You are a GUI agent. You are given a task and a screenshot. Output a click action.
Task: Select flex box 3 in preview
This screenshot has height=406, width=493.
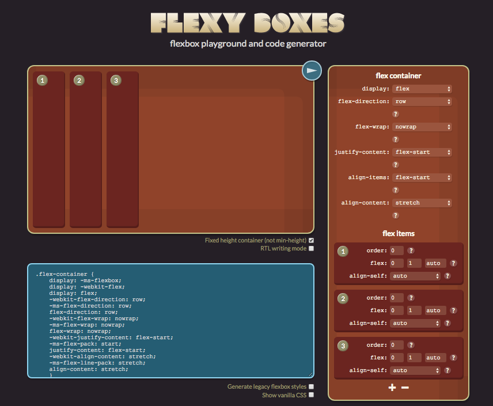pyautogui.click(x=123, y=149)
